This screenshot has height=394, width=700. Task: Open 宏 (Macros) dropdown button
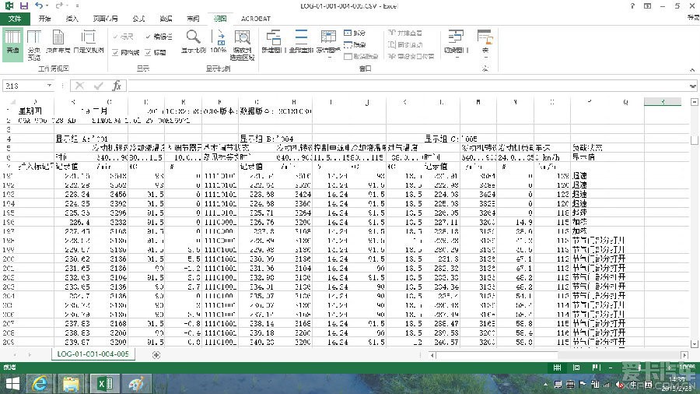[x=485, y=44]
